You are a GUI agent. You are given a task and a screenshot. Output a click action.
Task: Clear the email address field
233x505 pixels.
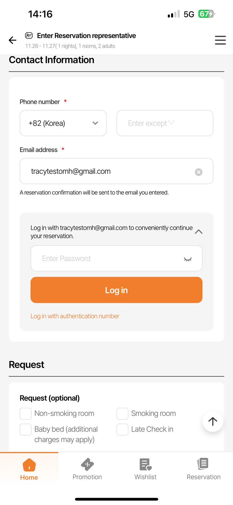[x=198, y=172]
